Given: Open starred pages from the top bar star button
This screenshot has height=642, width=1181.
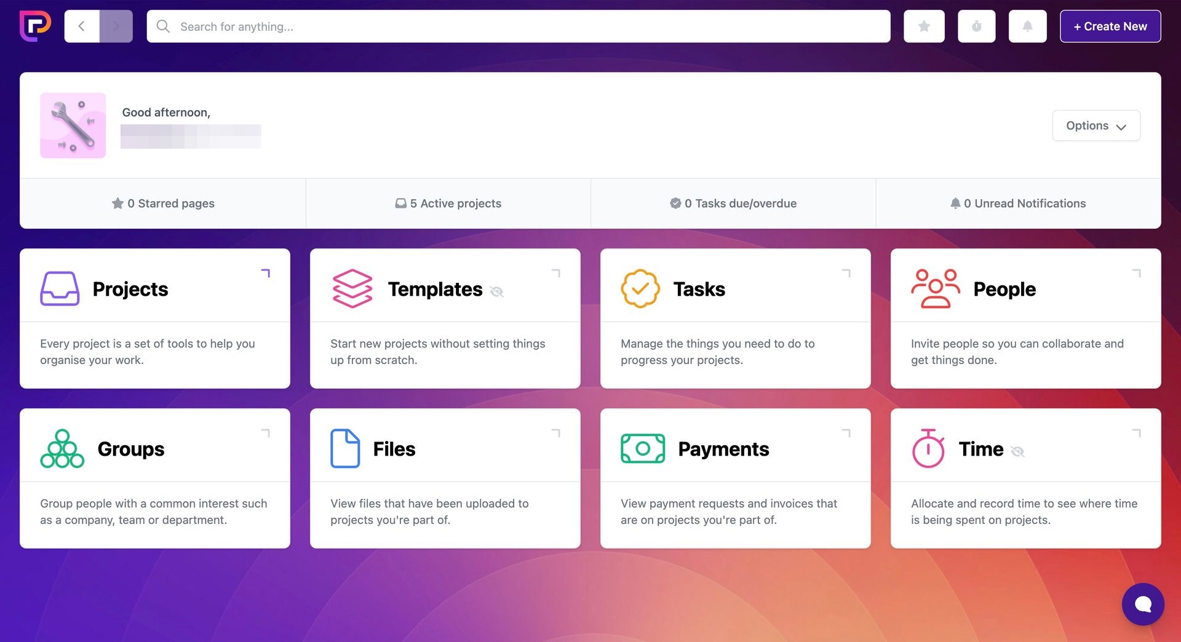Looking at the screenshot, I should tap(924, 26).
